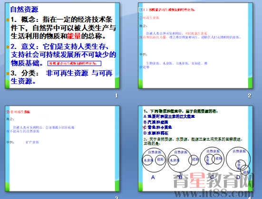Select slide 3 with 矿产资源 example
The image size is (262, 199).
62,148
